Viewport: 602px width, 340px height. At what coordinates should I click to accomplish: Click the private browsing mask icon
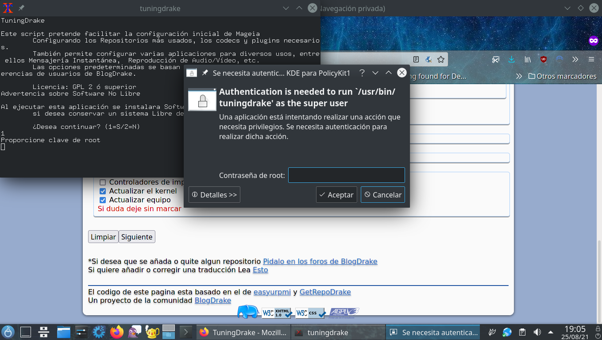click(593, 40)
